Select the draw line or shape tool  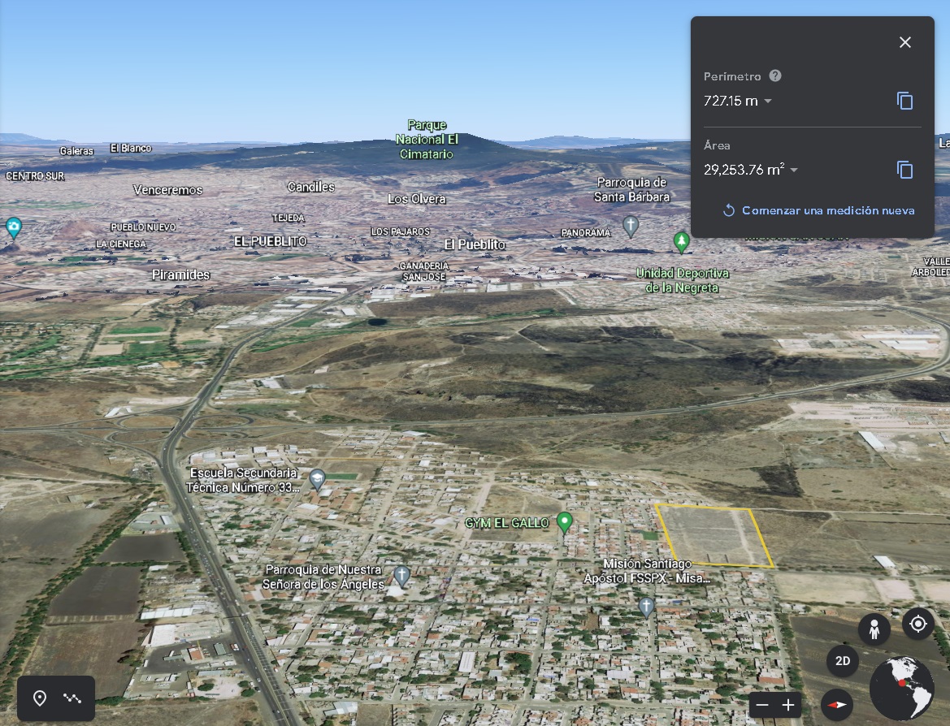pyautogui.click(x=72, y=698)
